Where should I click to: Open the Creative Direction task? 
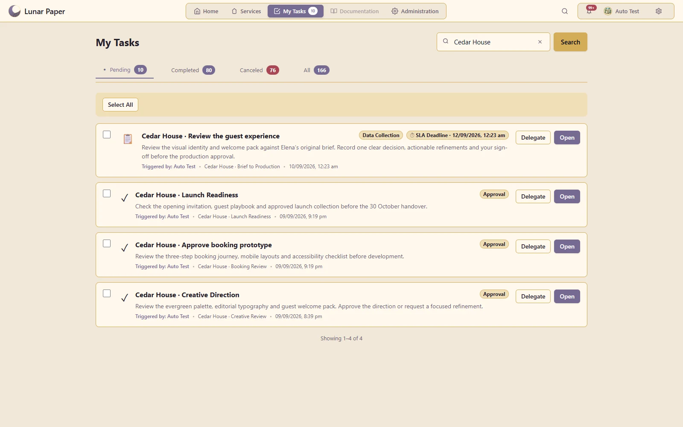click(567, 296)
